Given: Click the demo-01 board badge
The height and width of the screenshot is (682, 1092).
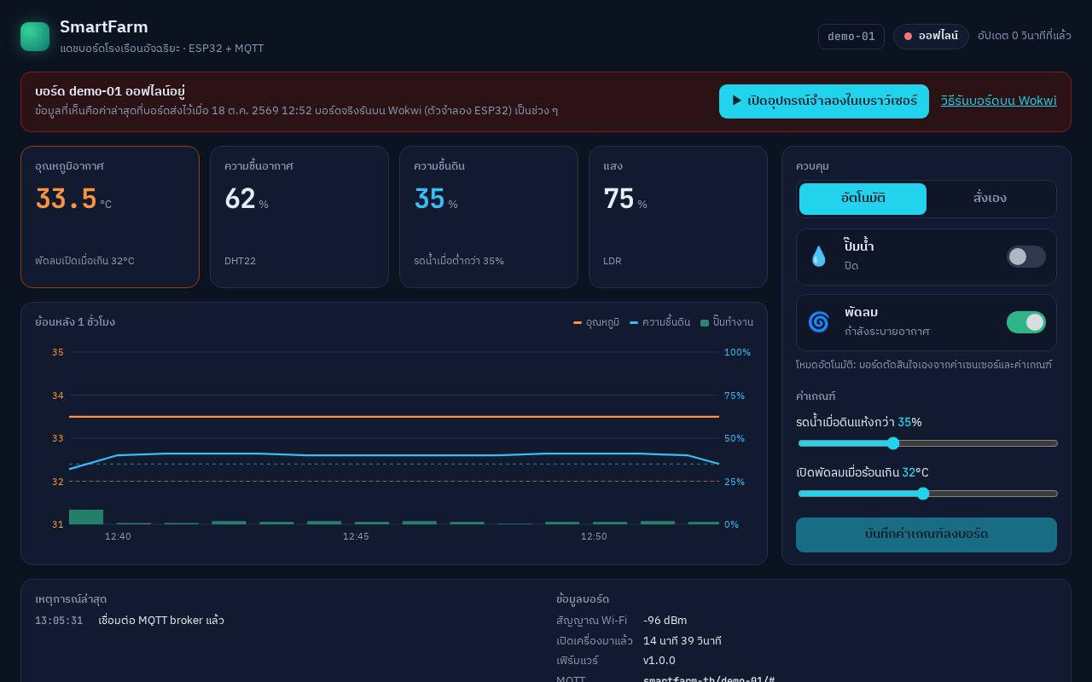Looking at the screenshot, I should point(851,37).
